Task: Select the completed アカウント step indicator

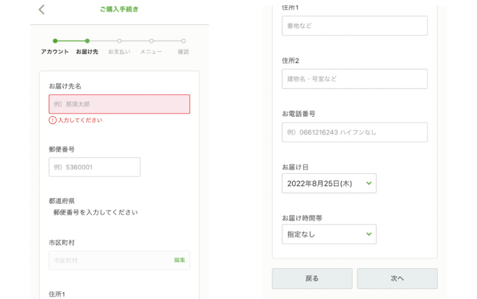Action: click(x=55, y=42)
